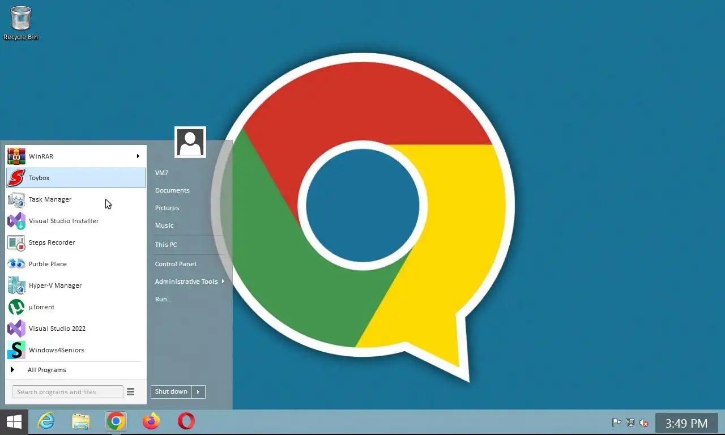Open Control Panel link
The width and height of the screenshot is (725, 435).
coord(176,264)
